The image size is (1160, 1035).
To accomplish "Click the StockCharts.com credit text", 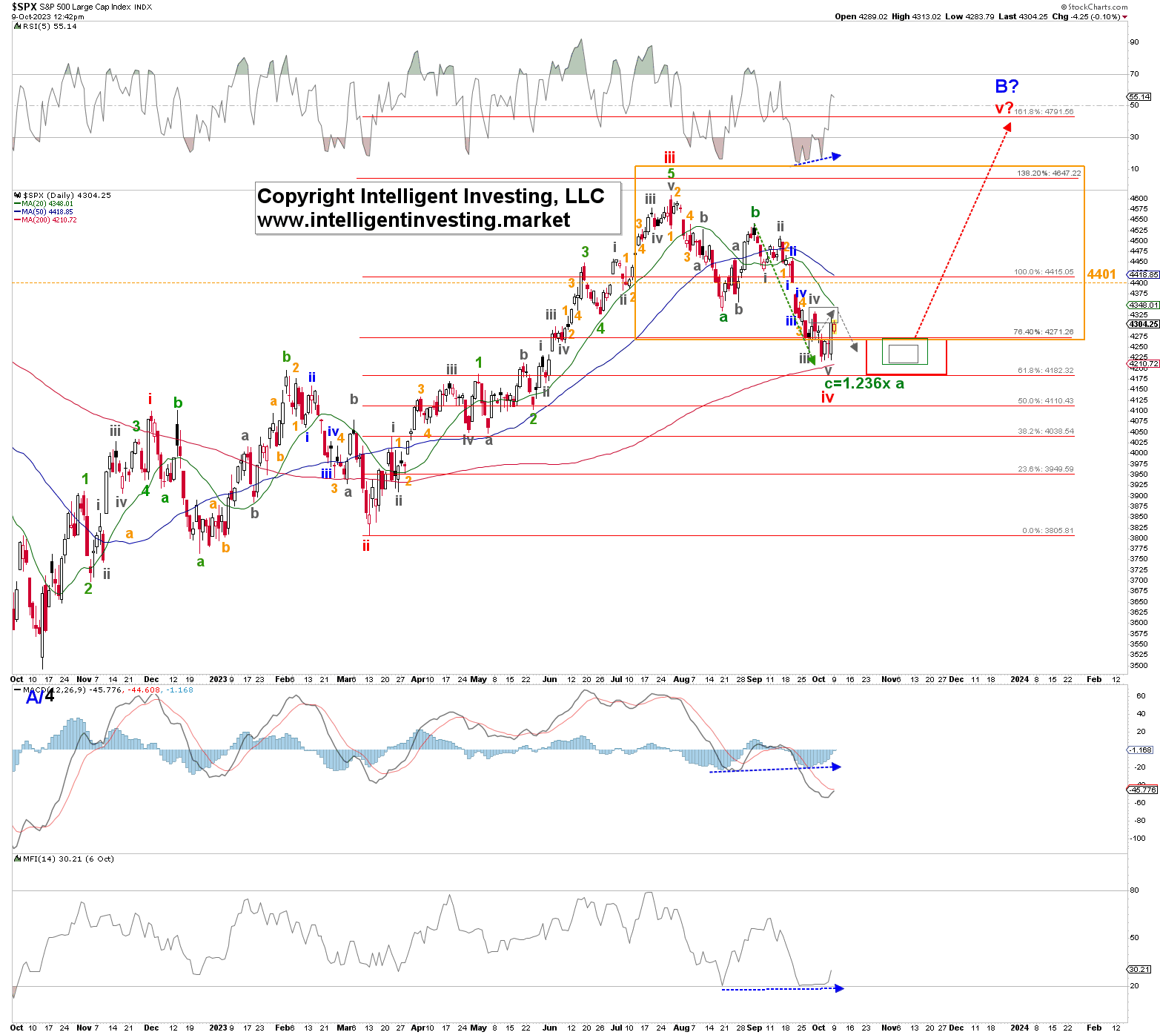I will point(1093,7).
